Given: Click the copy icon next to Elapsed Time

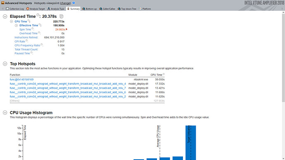Looking at the screenshot, I should 62,16.
